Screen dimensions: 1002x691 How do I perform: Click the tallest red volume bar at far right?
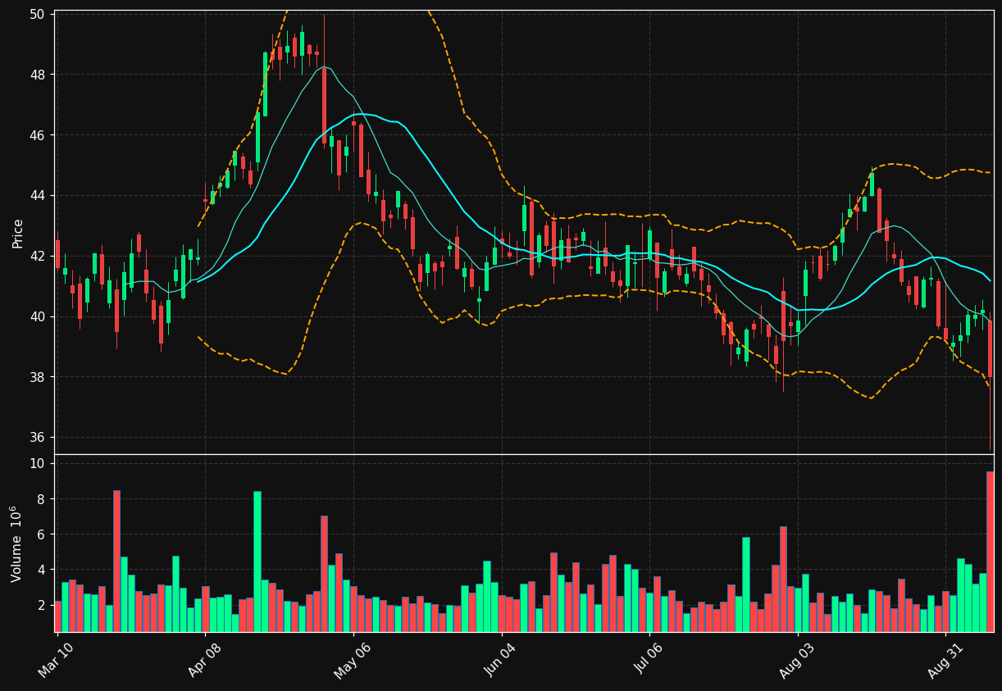pyautogui.click(x=990, y=552)
